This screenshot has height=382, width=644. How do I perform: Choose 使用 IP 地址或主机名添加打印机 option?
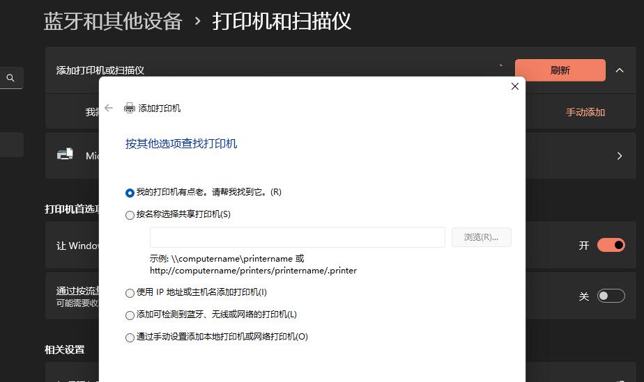(x=130, y=293)
